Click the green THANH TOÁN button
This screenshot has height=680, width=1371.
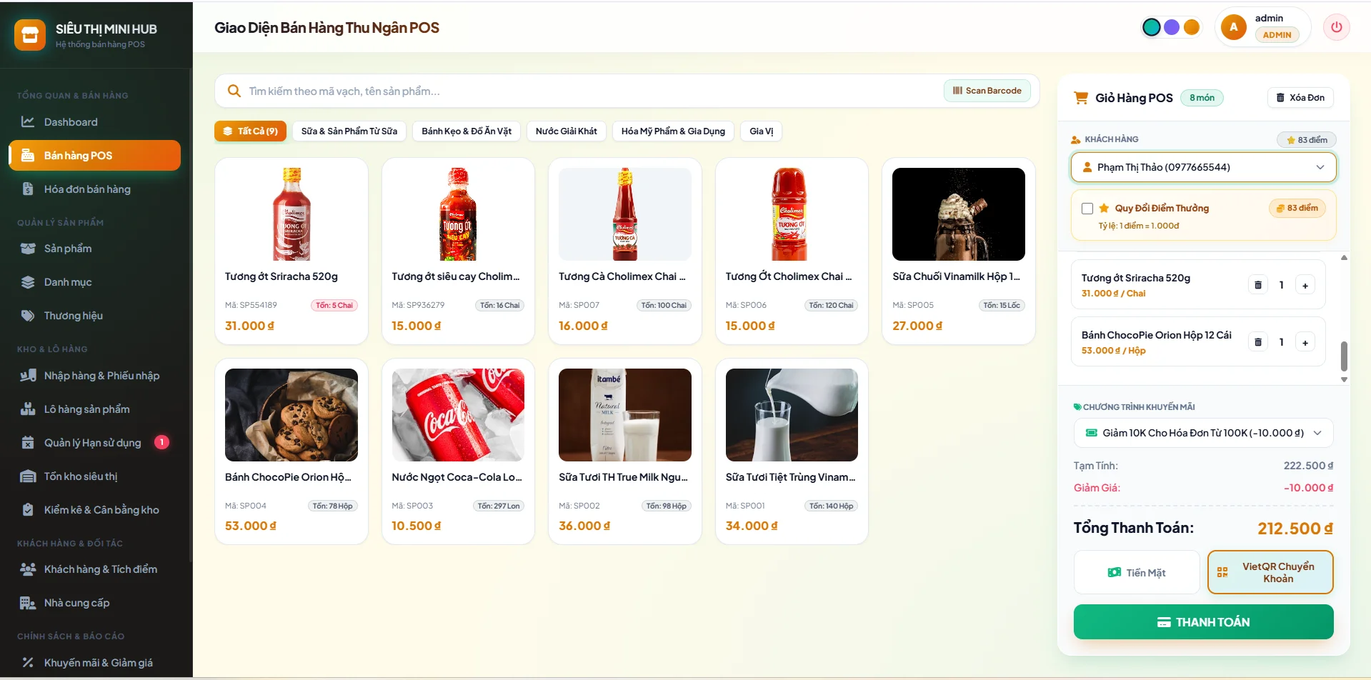[1203, 622]
